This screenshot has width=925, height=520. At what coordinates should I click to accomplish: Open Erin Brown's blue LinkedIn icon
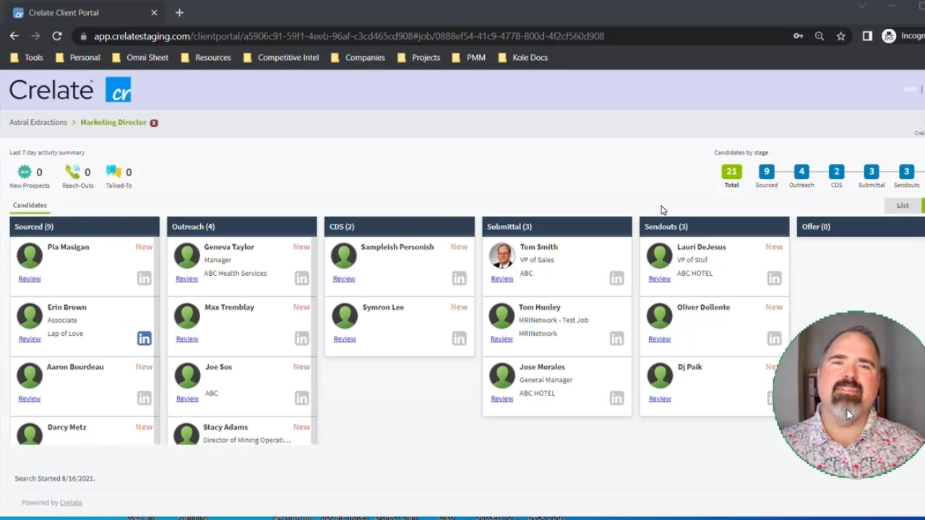145,338
